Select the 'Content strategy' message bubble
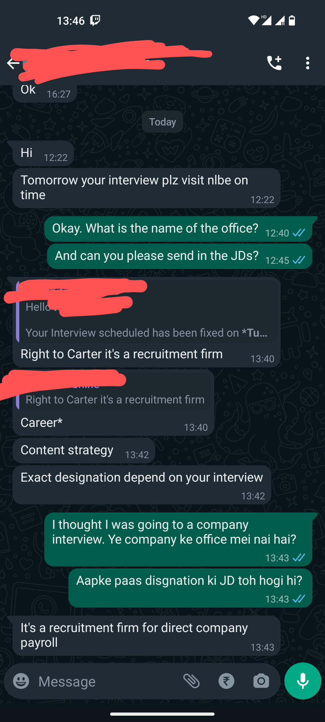 pos(84,451)
